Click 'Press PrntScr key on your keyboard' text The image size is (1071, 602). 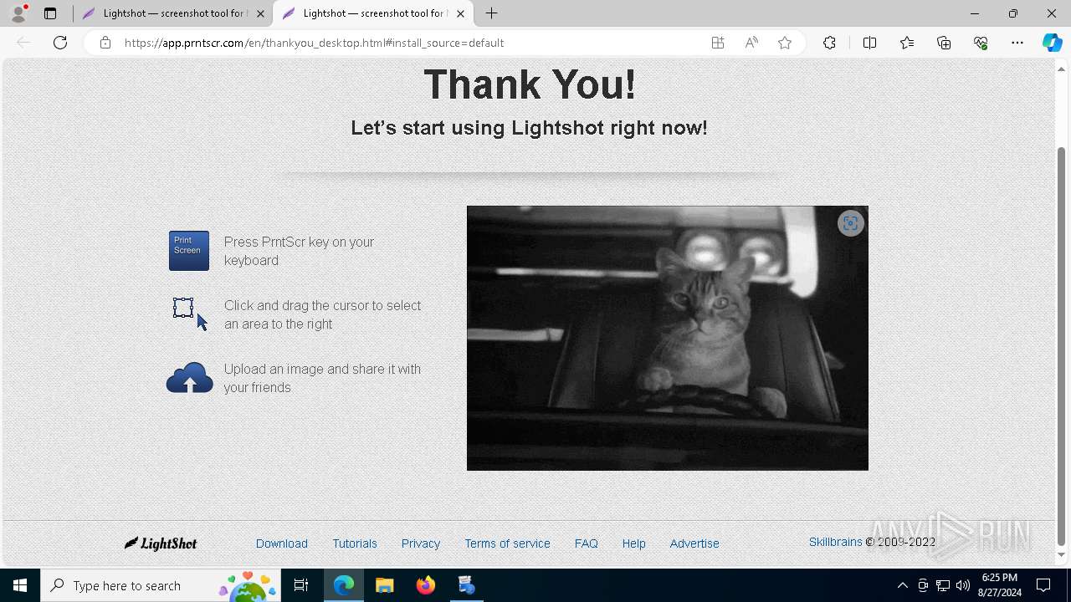[x=299, y=251]
